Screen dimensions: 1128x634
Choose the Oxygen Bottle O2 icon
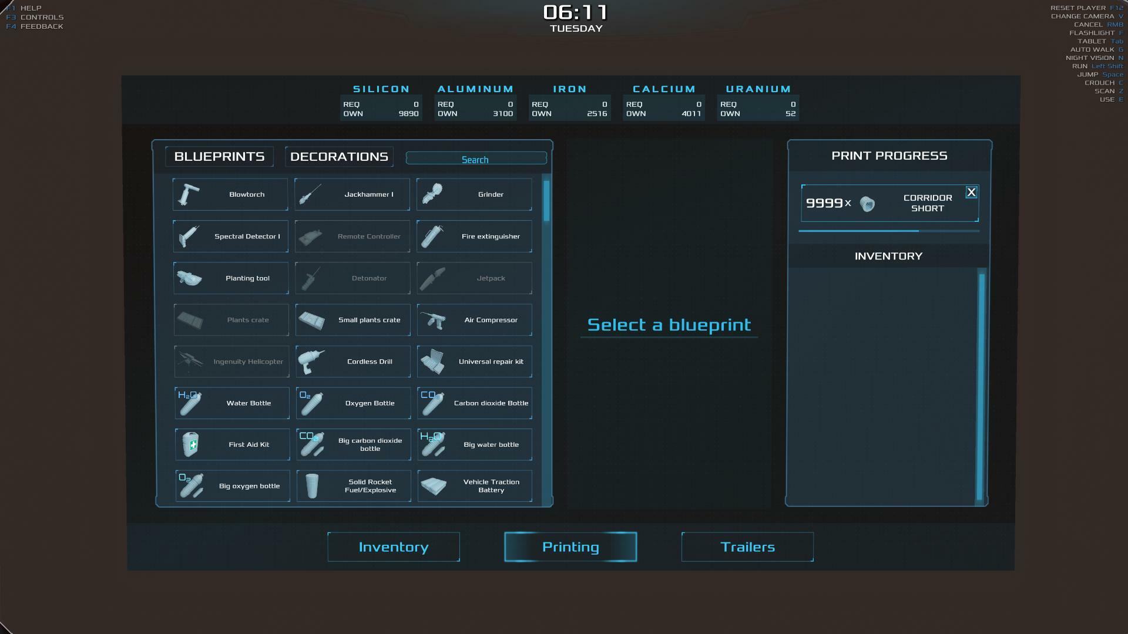coord(311,403)
